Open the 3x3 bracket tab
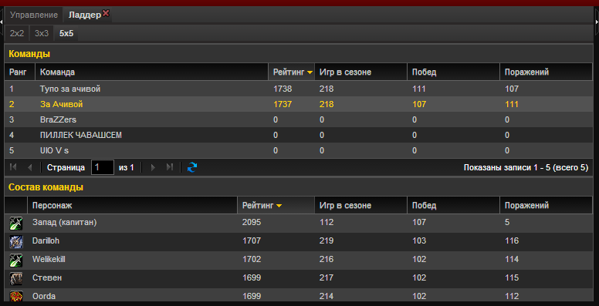This screenshot has width=599, height=306. 42,33
